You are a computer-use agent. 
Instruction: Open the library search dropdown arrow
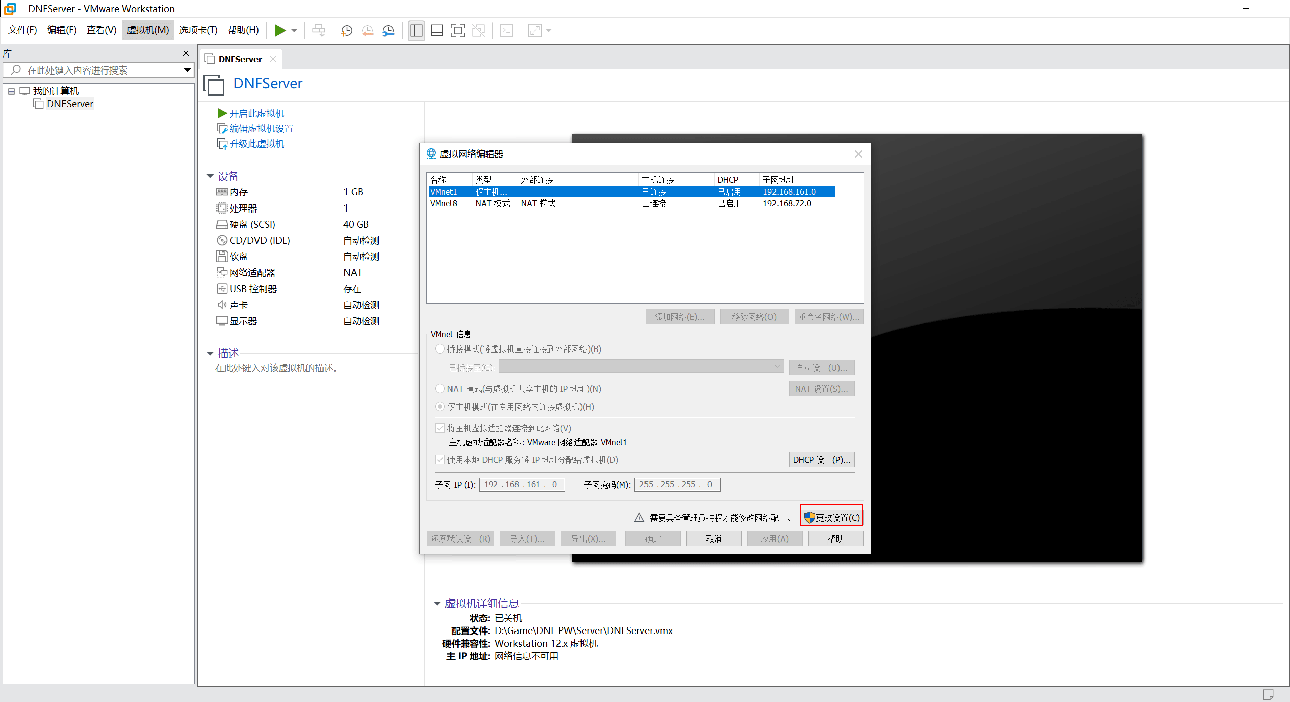click(187, 70)
